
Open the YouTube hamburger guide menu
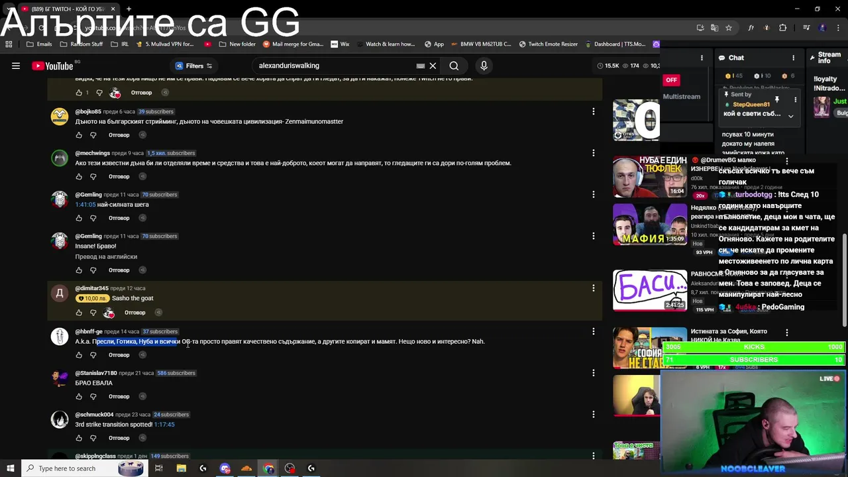coord(16,66)
